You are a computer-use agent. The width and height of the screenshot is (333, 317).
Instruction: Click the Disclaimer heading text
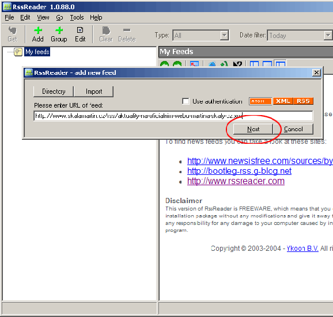(x=184, y=201)
